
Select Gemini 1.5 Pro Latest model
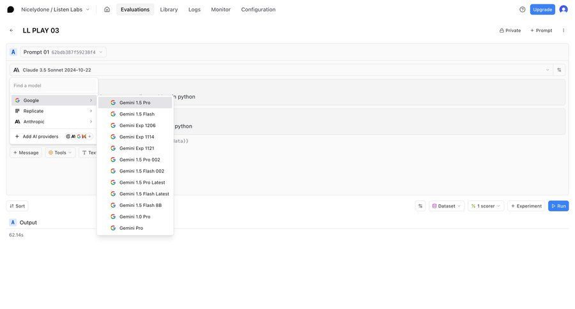[x=135, y=182]
